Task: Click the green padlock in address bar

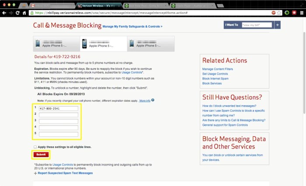Action: coord(32,13)
